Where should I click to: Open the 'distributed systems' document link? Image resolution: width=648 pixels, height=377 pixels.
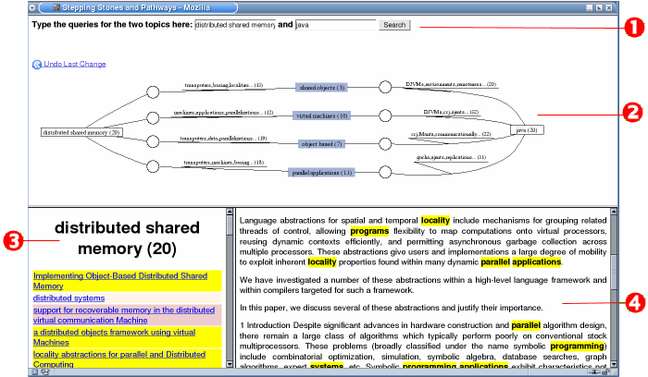pos(69,298)
